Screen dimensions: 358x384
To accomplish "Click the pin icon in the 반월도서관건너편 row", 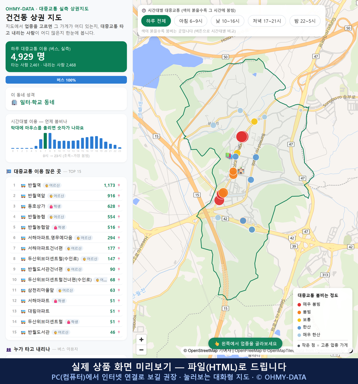I will coord(119,269).
